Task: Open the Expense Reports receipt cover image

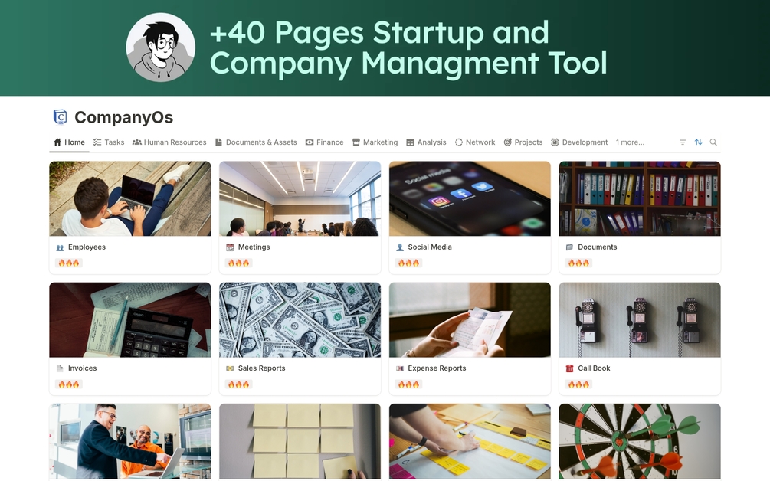Action: point(470,320)
